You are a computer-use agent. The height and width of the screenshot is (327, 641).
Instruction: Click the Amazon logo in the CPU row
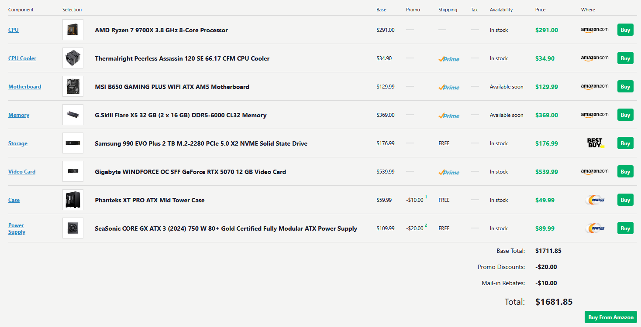coord(594,30)
